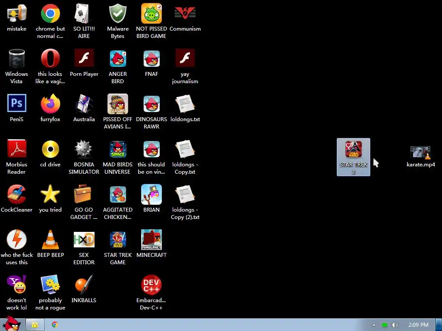Open 'Morbius Reader' Adobe icon
The image size is (442, 331).
(17, 149)
